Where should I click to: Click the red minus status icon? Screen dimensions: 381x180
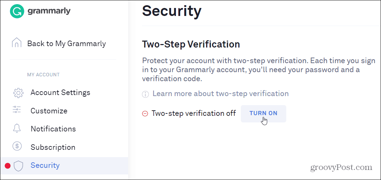point(145,113)
